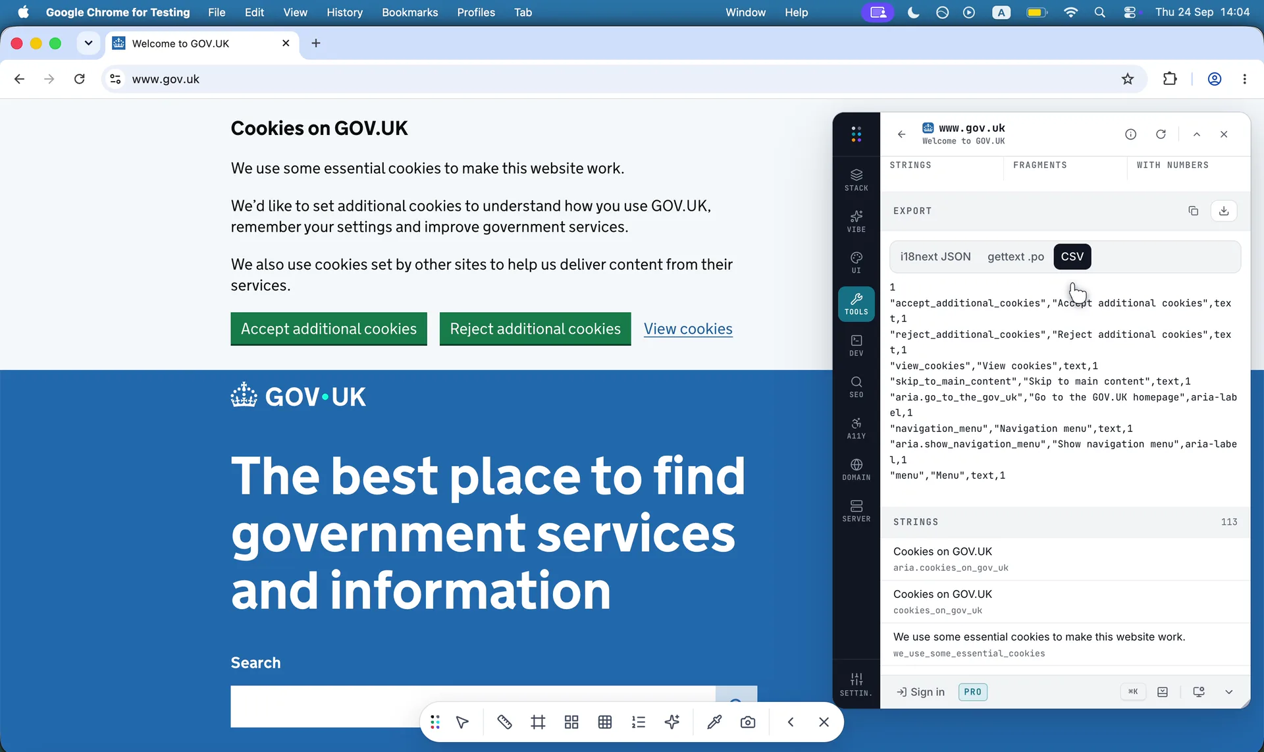The image size is (1264, 752).
Task: Open the History menu in menu bar
Action: click(x=344, y=13)
